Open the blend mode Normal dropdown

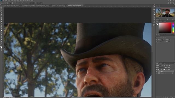(160, 68)
